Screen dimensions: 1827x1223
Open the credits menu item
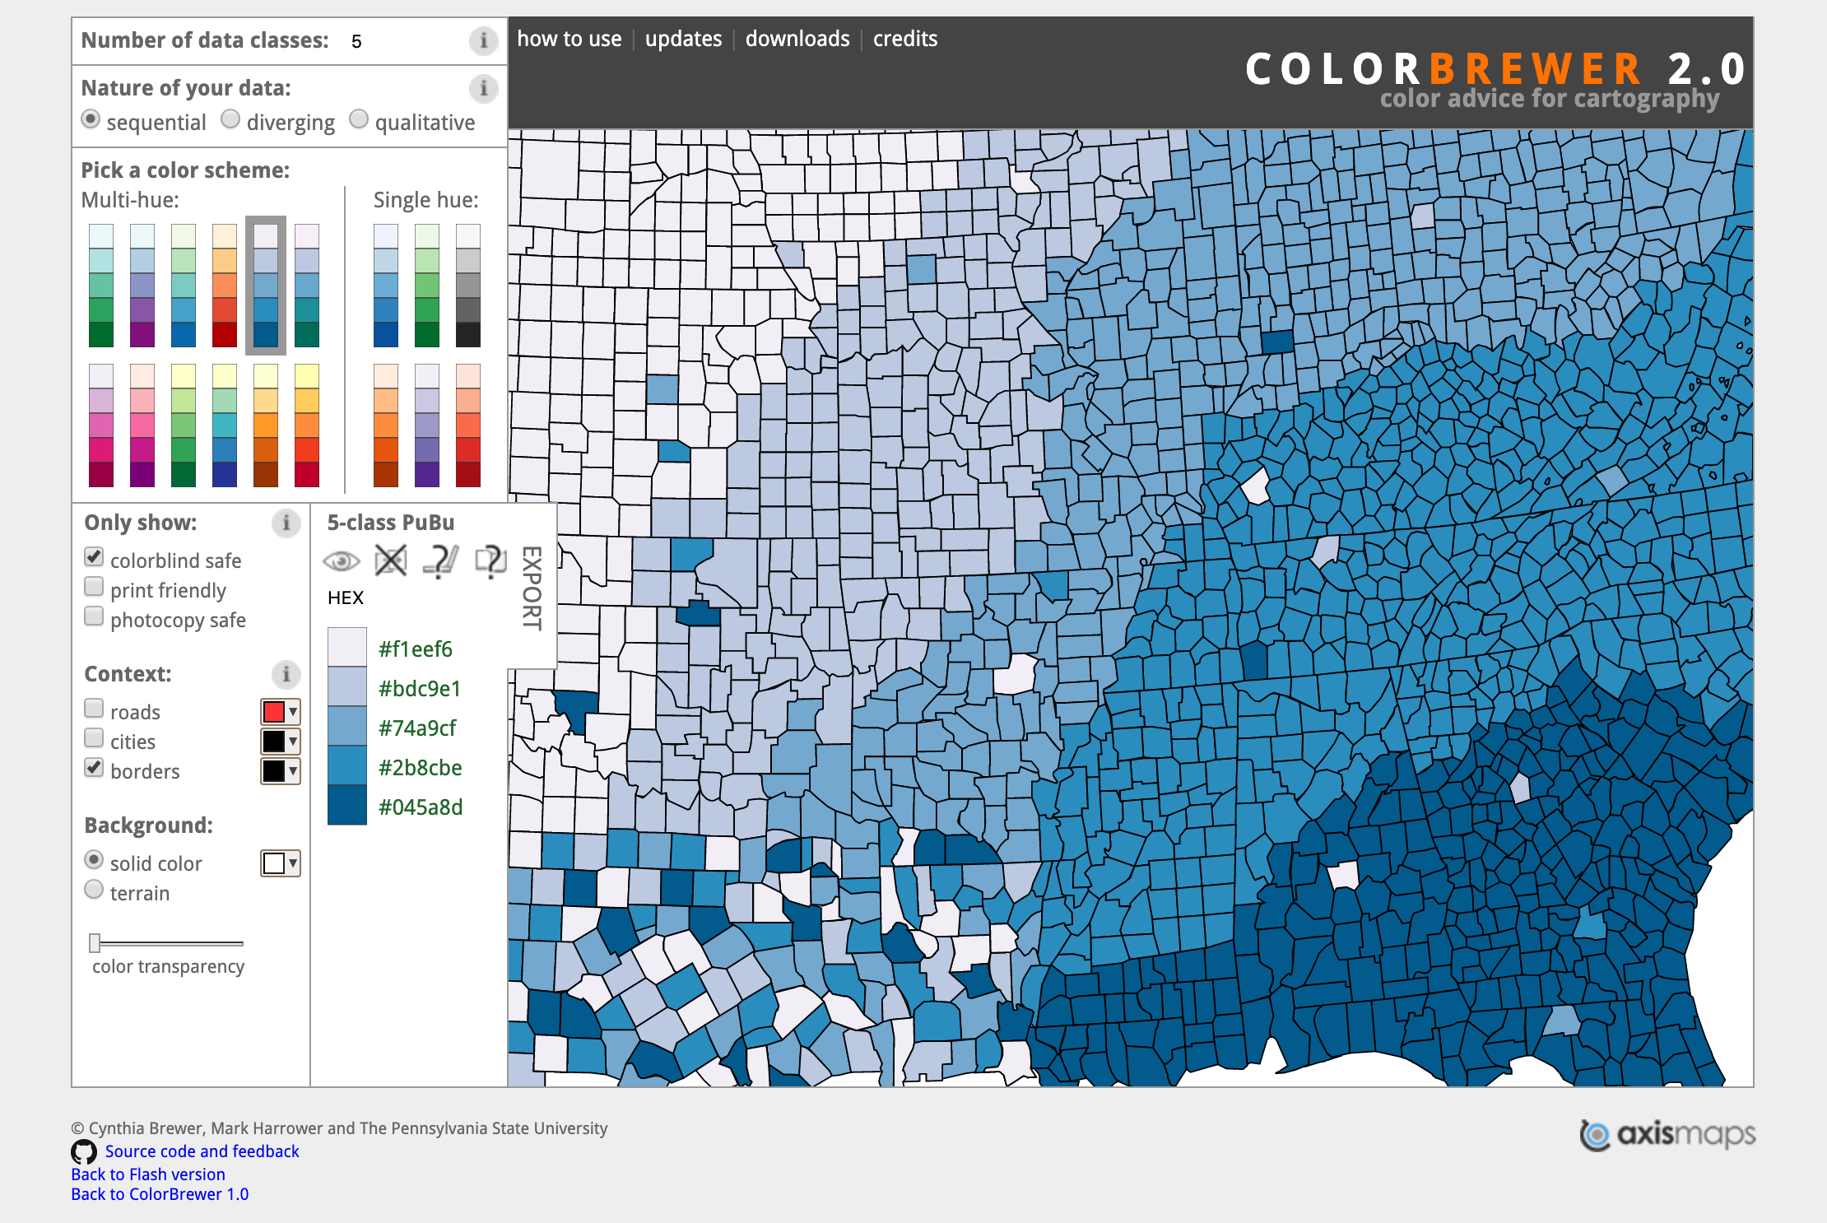click(905, 39)
